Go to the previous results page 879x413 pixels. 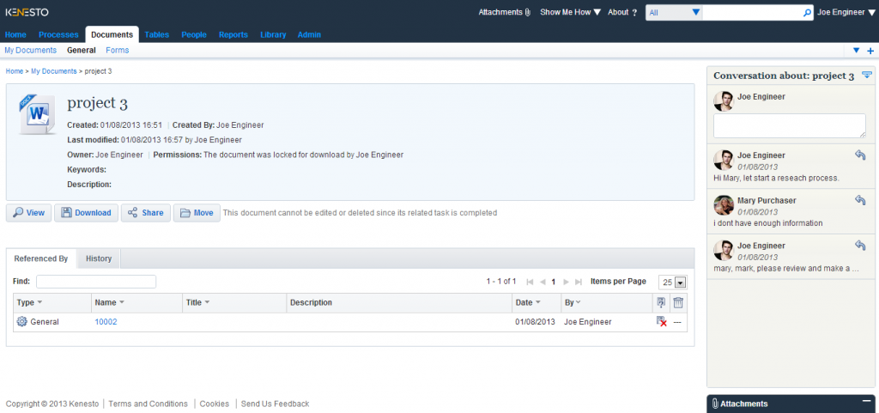tap(543, 282)
